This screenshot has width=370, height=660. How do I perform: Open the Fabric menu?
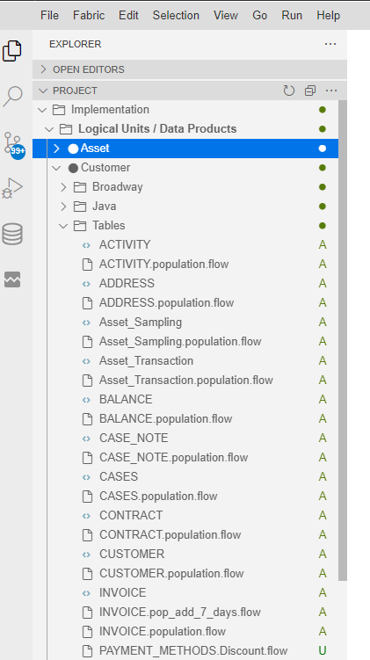(x=89, y=16)
